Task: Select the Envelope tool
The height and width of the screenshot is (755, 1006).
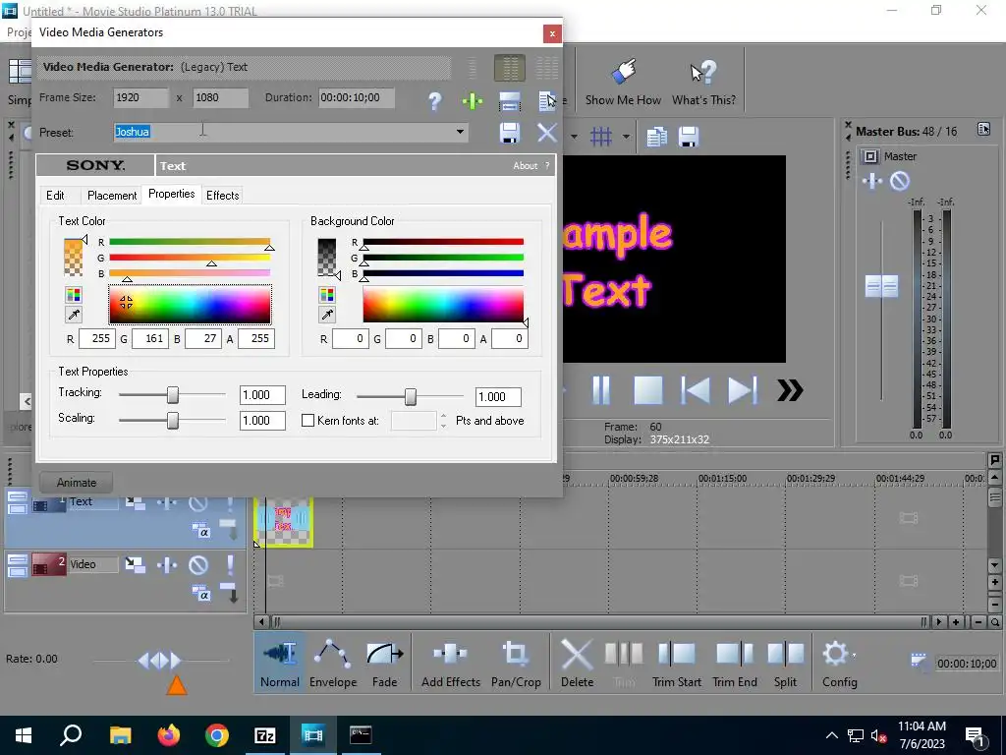Action: (x=332, y=664)
